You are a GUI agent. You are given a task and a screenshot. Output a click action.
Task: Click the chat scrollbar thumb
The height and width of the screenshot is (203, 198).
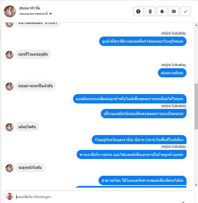(196, 106)
